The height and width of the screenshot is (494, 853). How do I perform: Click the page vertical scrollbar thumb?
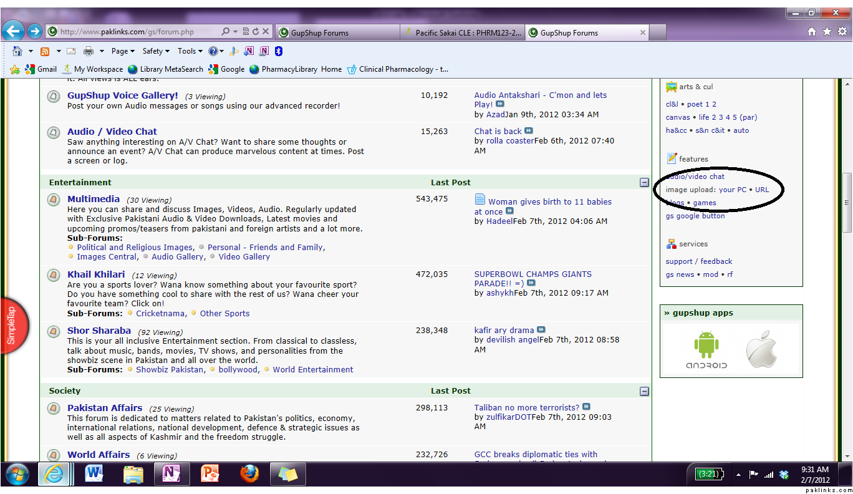846,203
